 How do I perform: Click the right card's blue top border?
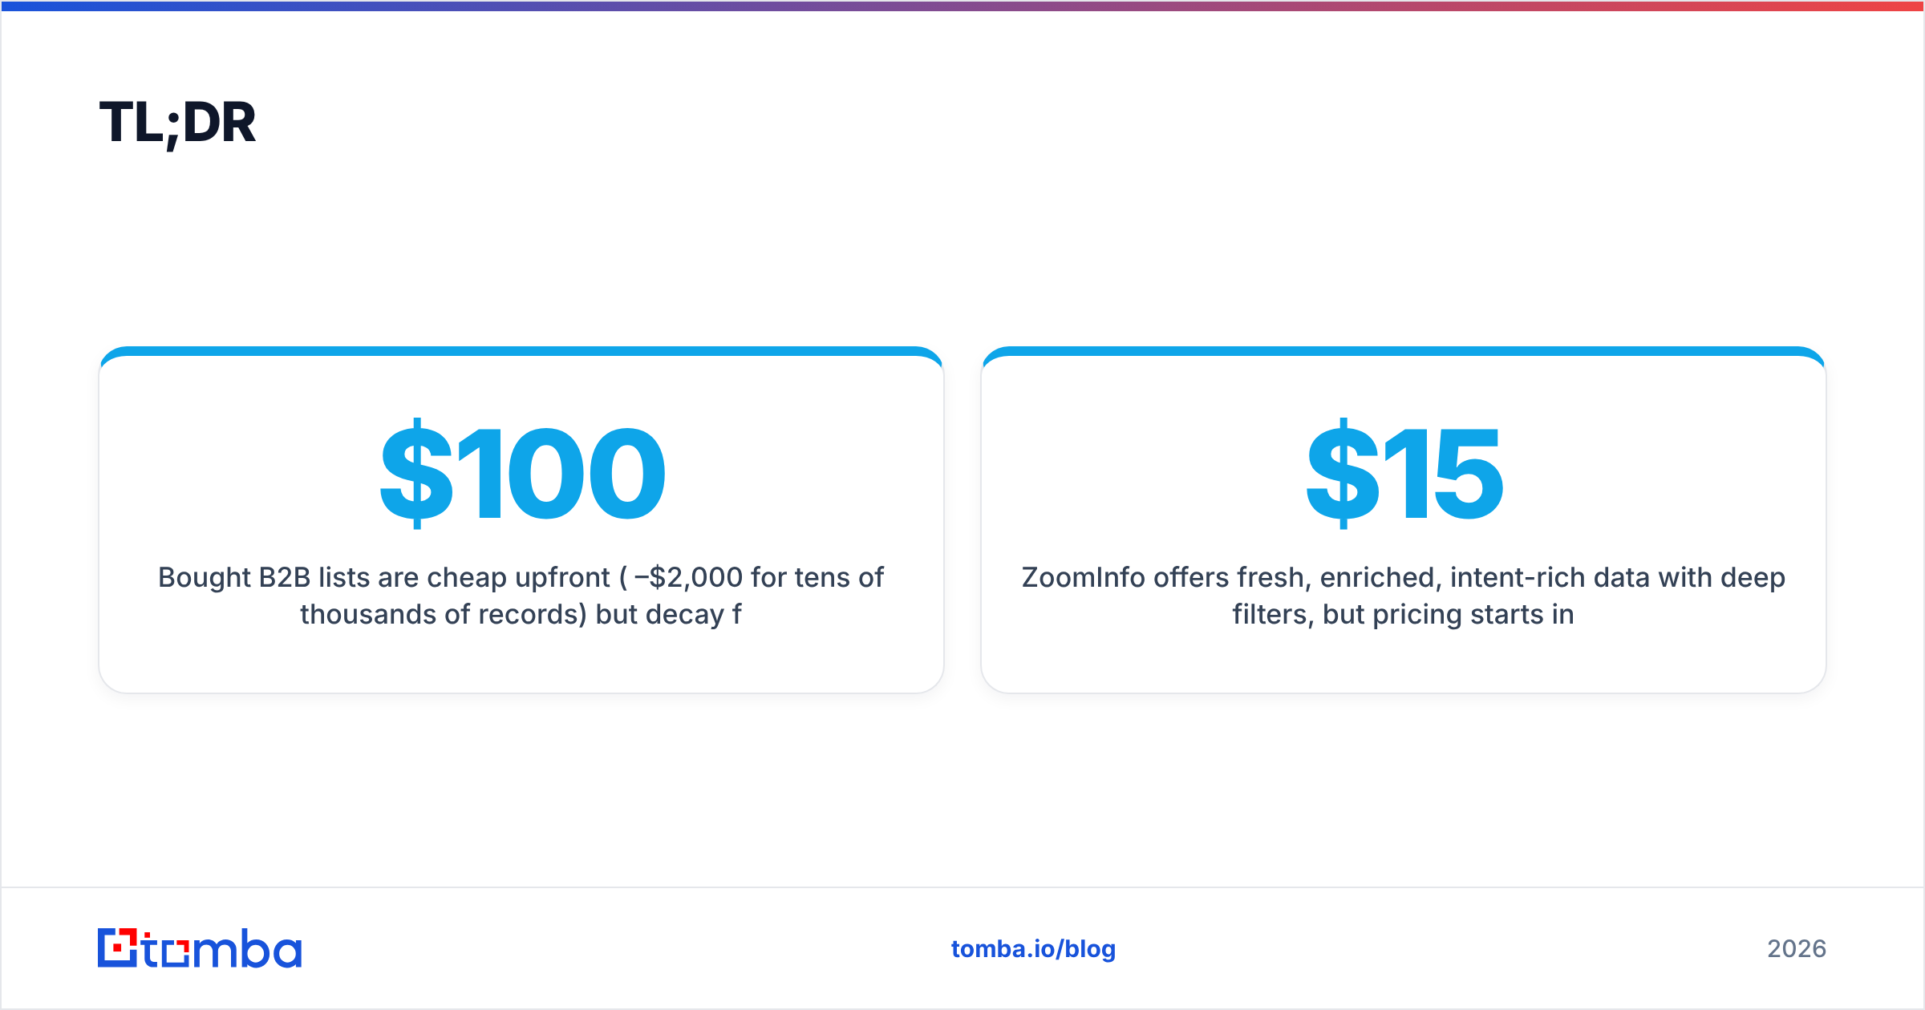click(1404, 351)
